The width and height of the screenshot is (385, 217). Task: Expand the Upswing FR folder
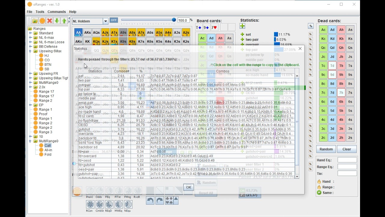(x=31, y=74)
